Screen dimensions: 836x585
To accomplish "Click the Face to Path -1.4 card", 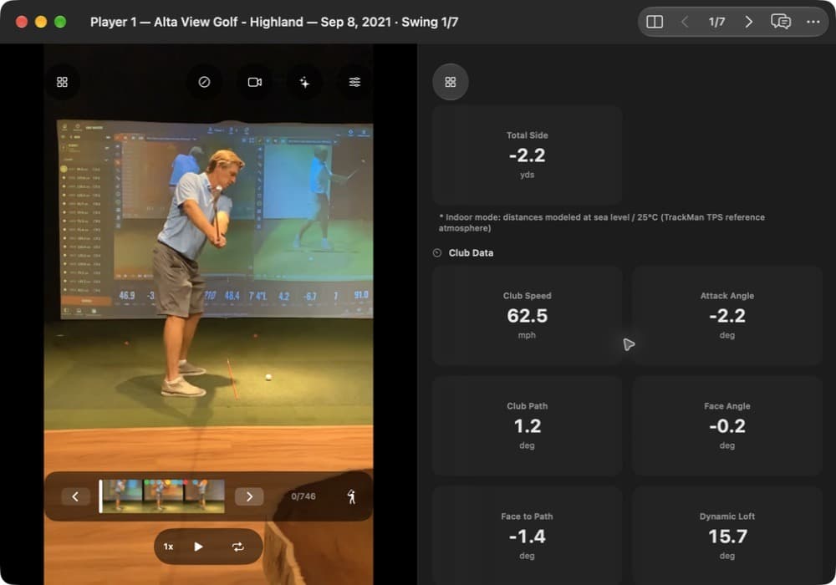I will click(527, 536).
